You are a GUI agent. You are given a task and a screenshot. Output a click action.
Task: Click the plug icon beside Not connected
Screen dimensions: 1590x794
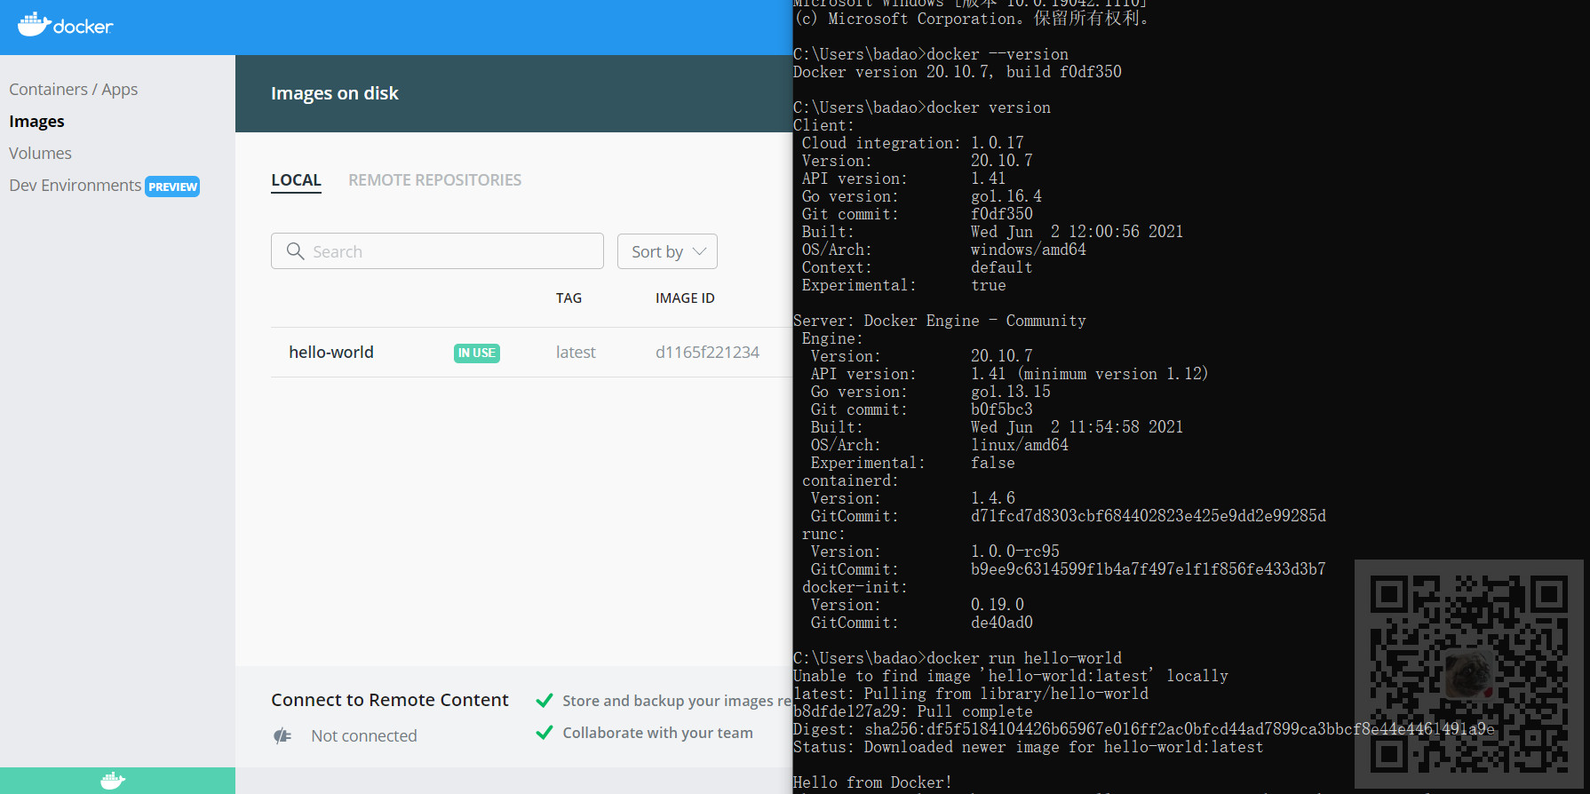tap(282, 735)
